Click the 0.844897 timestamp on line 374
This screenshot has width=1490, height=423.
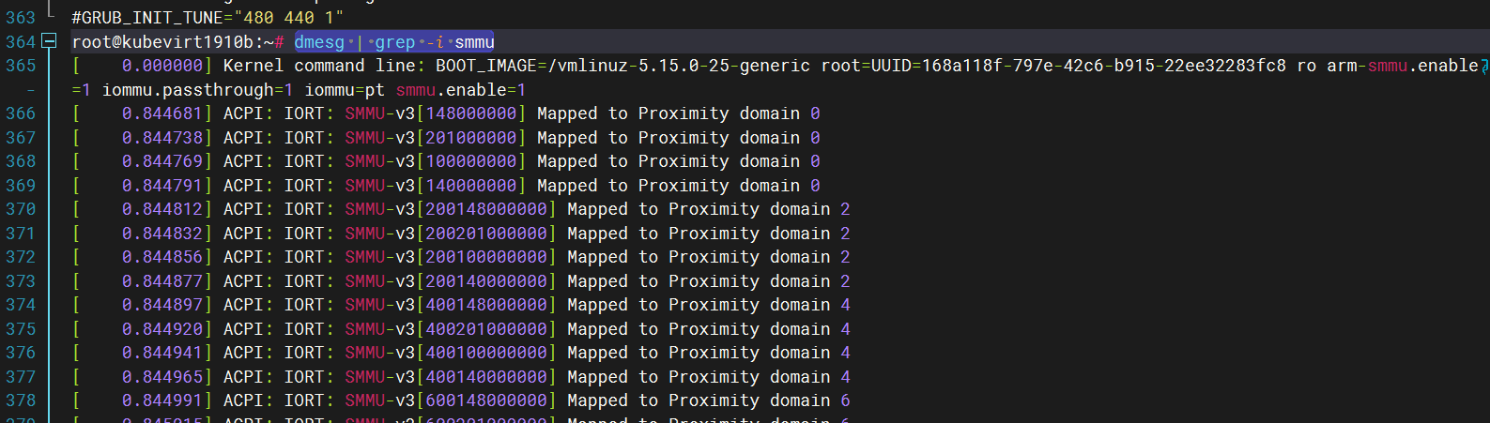(162, 305)
